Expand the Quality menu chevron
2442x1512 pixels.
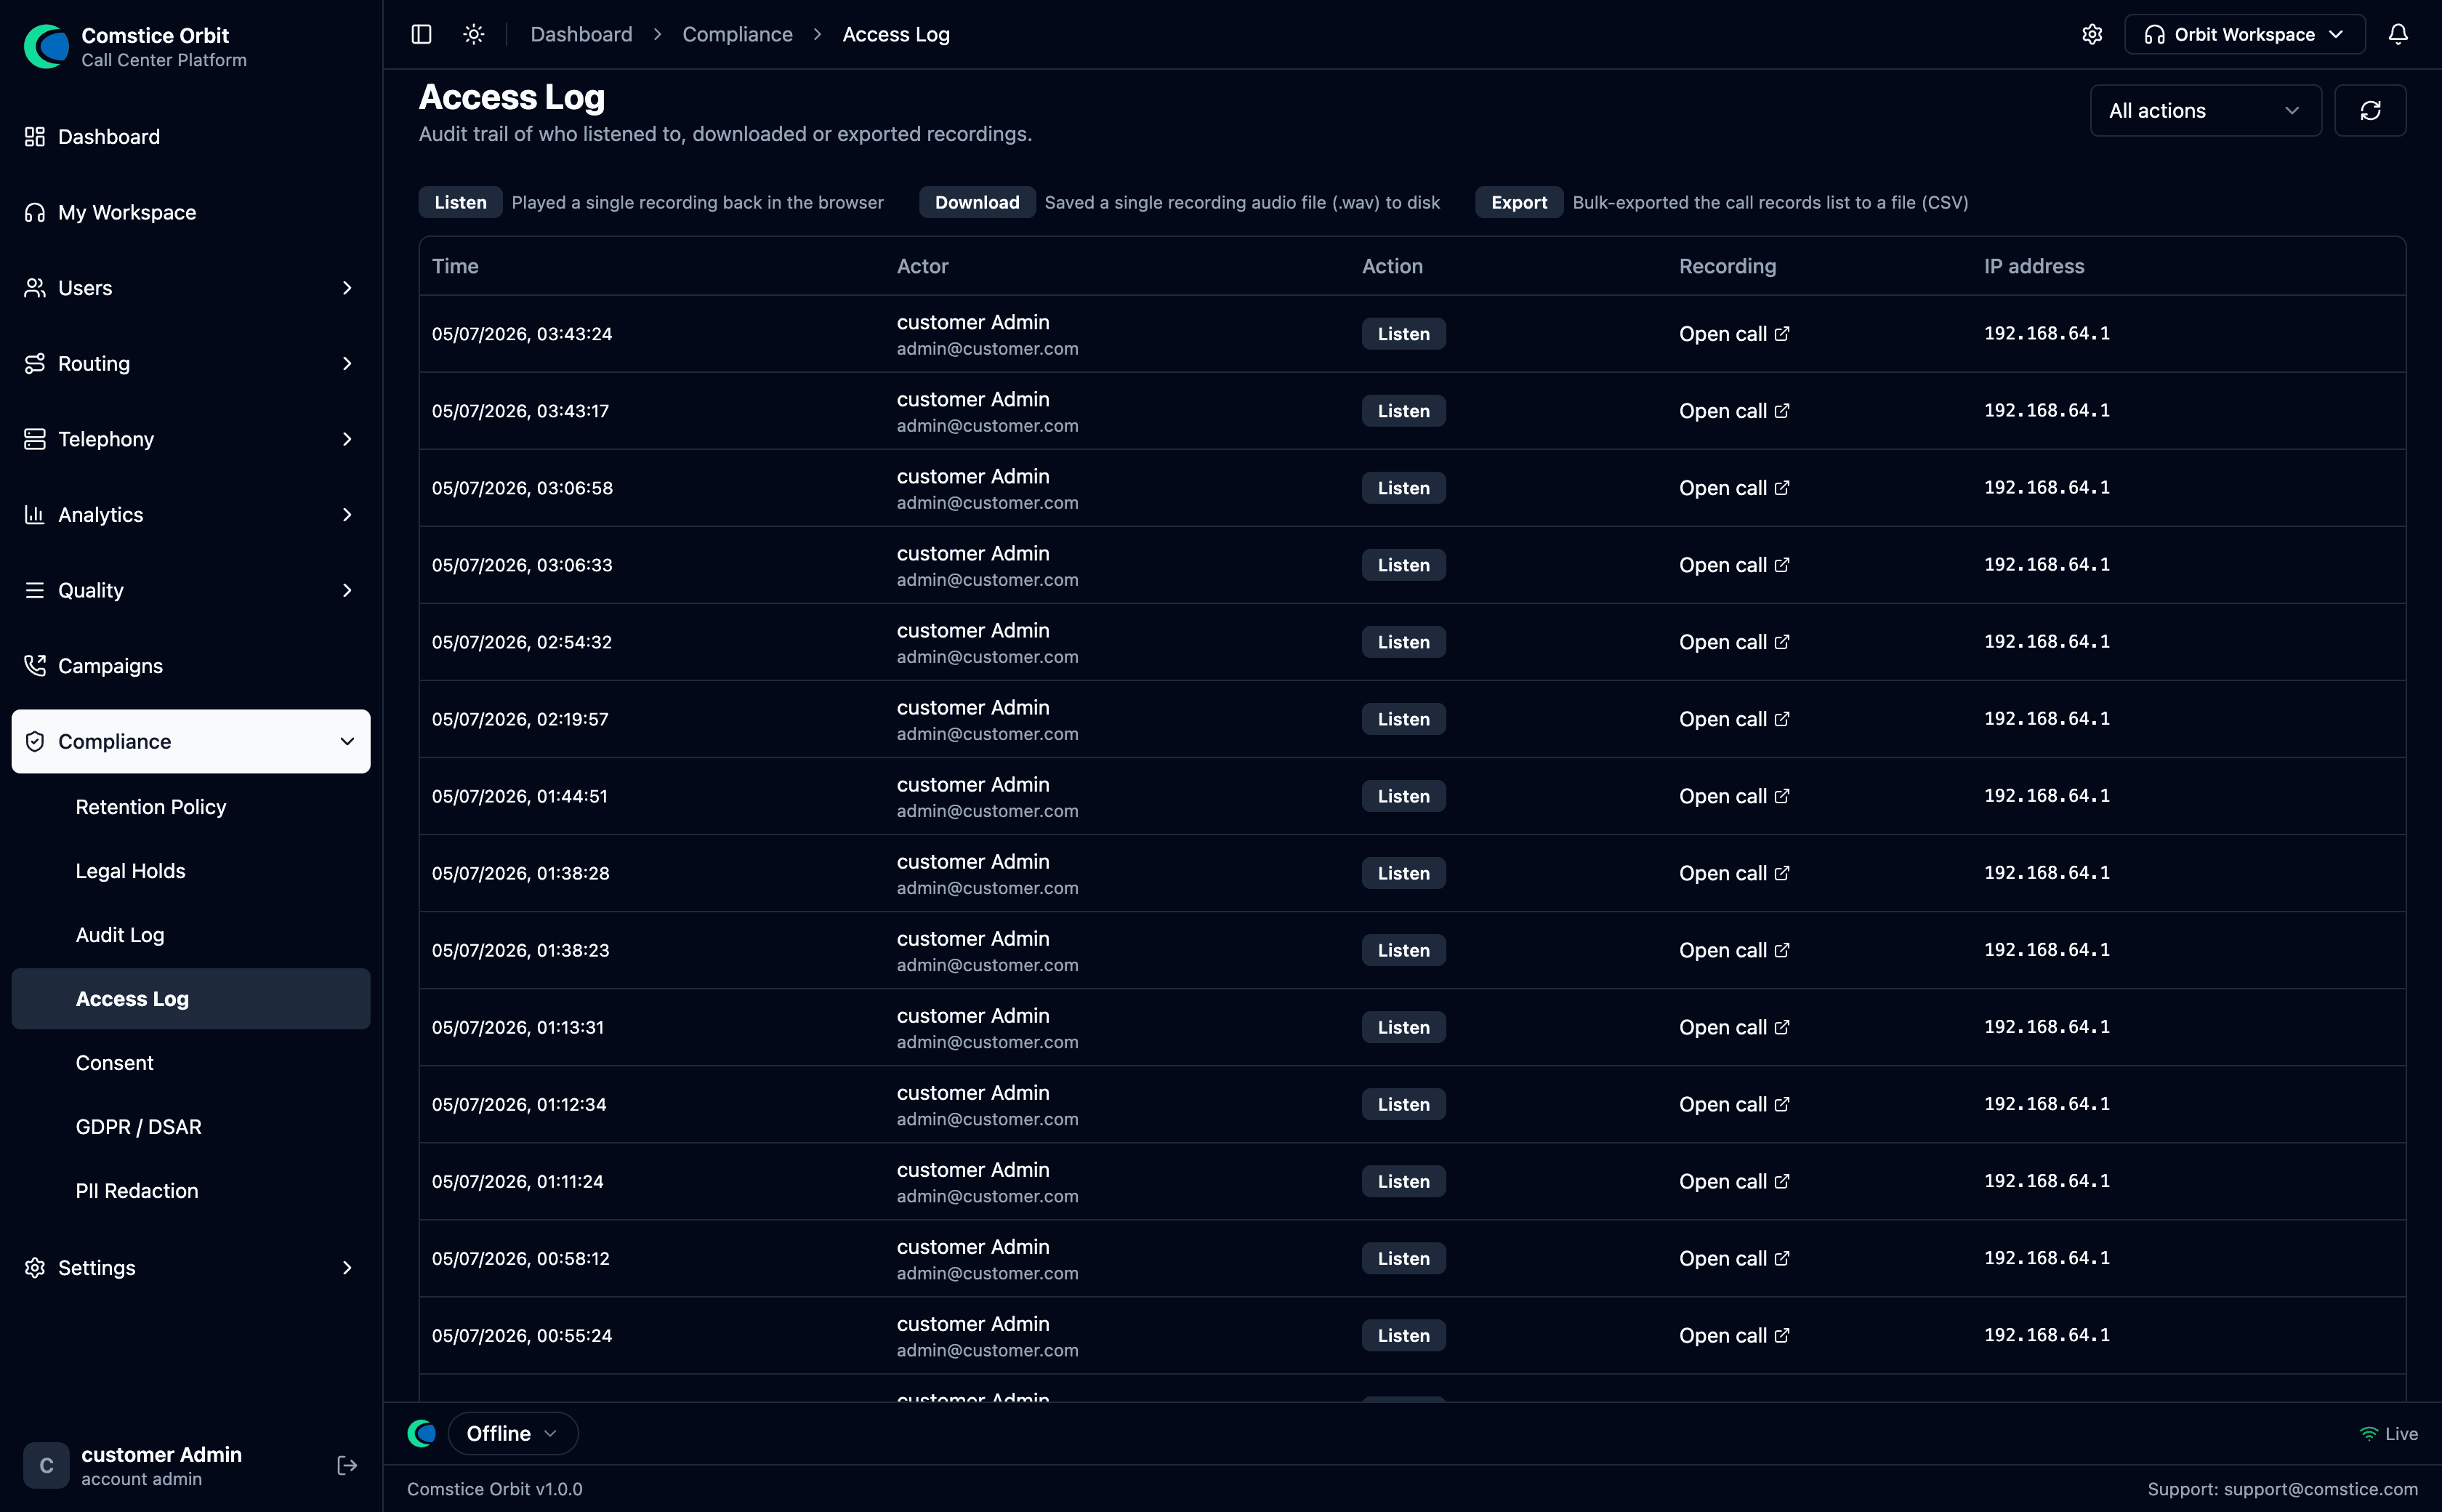pyautogui.click(x=347, y=590)
